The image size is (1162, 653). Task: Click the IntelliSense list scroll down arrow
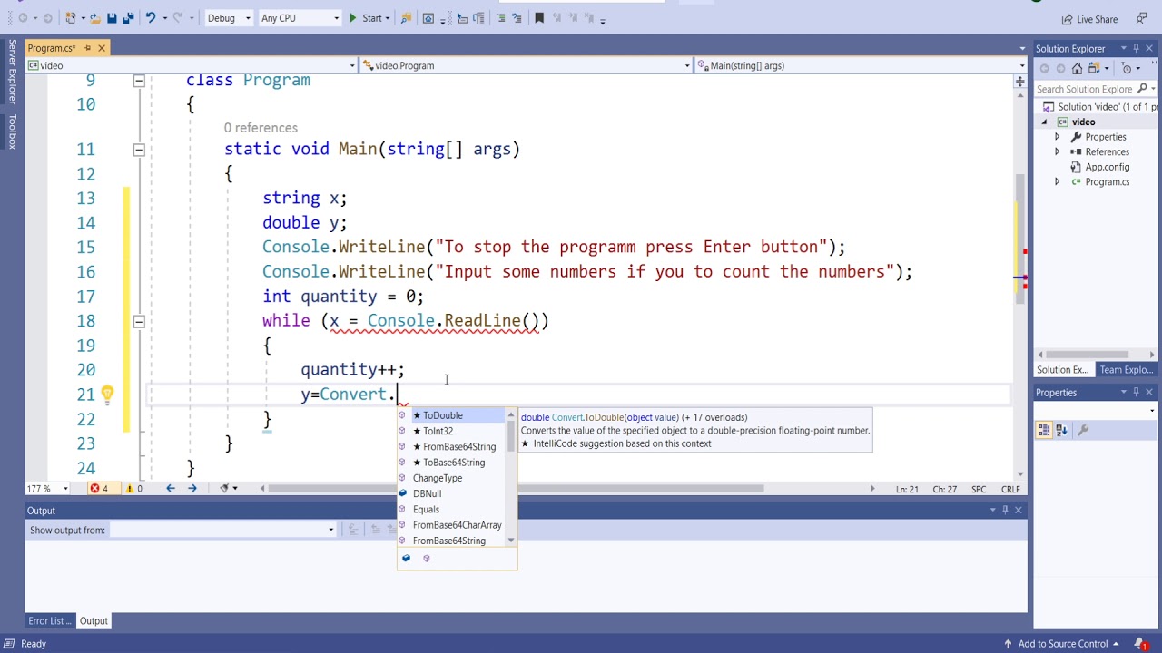(x=511, y=541)
